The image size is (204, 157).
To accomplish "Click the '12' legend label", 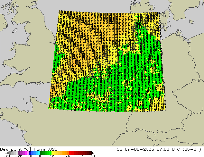I will click(x=52, y=156).
